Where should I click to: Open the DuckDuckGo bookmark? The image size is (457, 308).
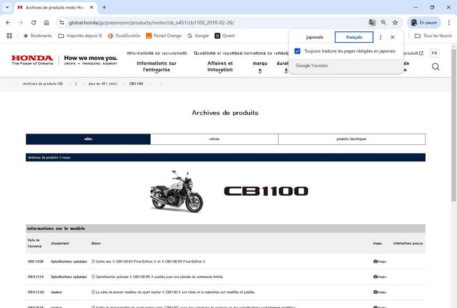124,36
